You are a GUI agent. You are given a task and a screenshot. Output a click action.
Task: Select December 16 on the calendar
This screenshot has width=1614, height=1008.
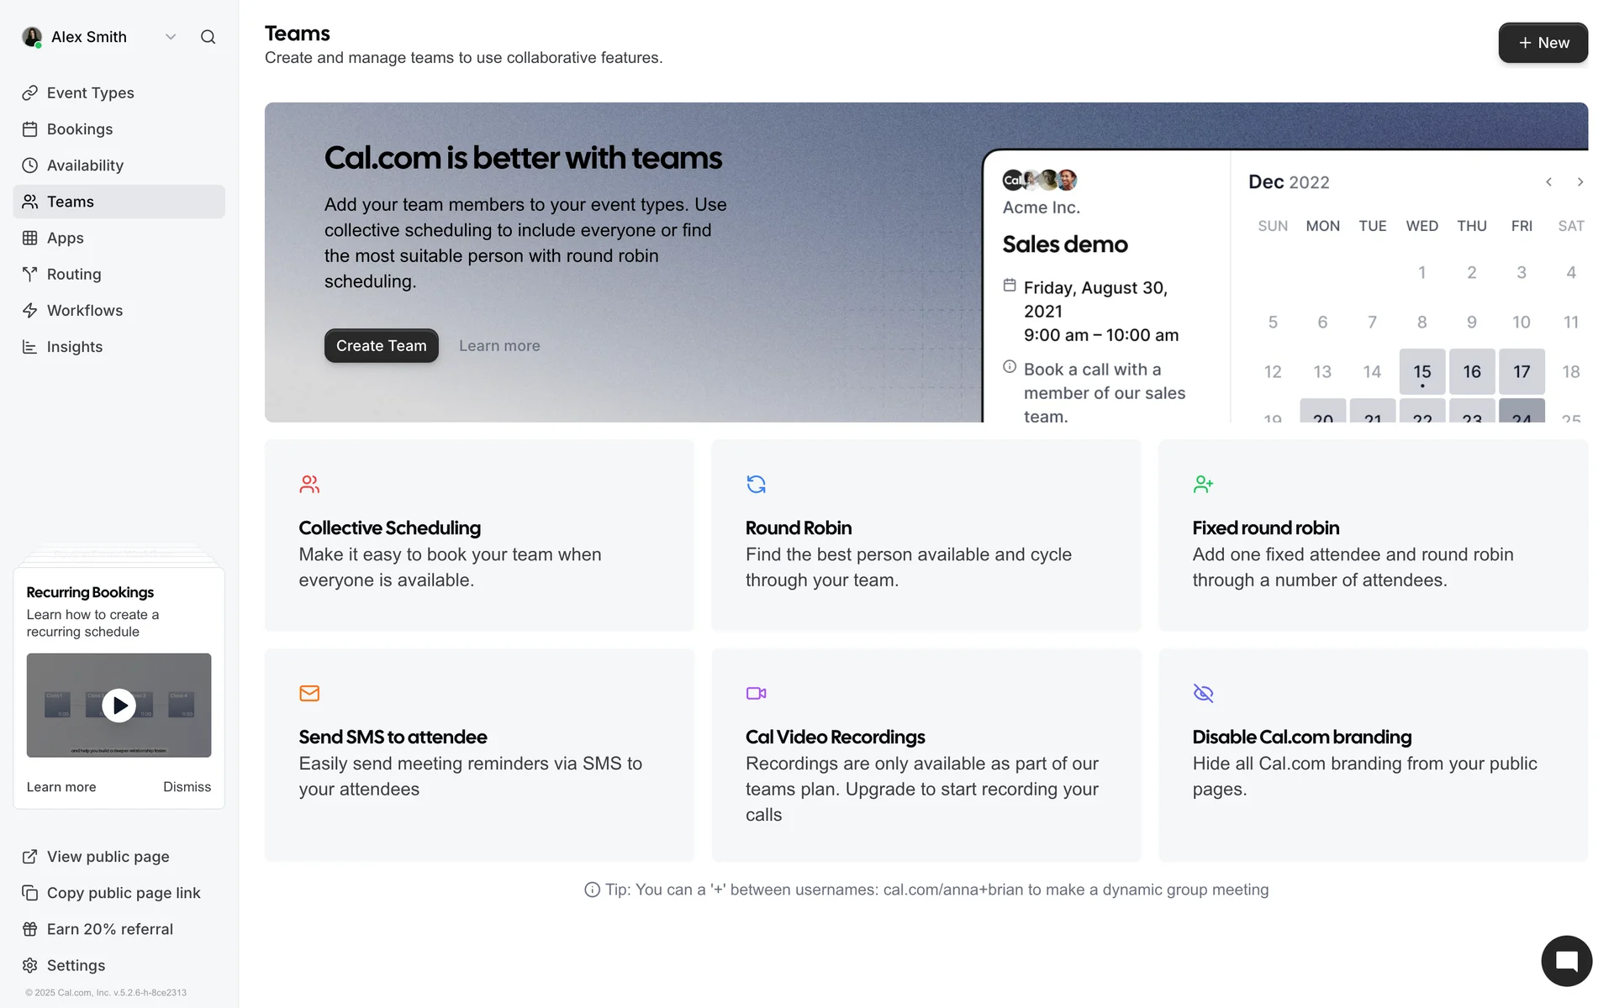coord(1471,371)
